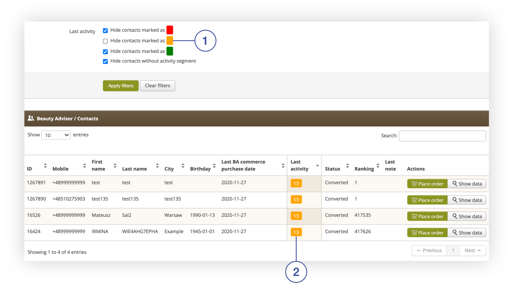Sort by Last activity ascending arrow
The height and width of the screenshot is (287, 515).
pyautogui.click(x=317, y=165)
